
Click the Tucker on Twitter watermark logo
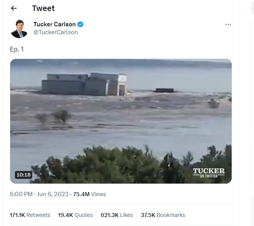(208, 173)
